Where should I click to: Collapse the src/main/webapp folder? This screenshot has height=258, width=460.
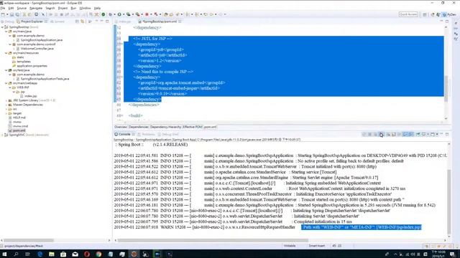6,83
